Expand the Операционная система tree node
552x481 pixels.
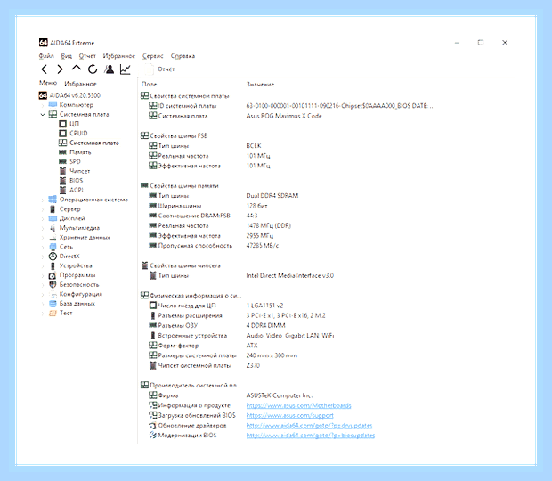tap(43, 200)
